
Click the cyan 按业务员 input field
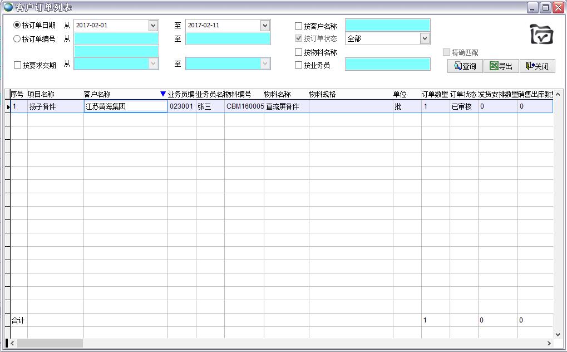[387, 63]
